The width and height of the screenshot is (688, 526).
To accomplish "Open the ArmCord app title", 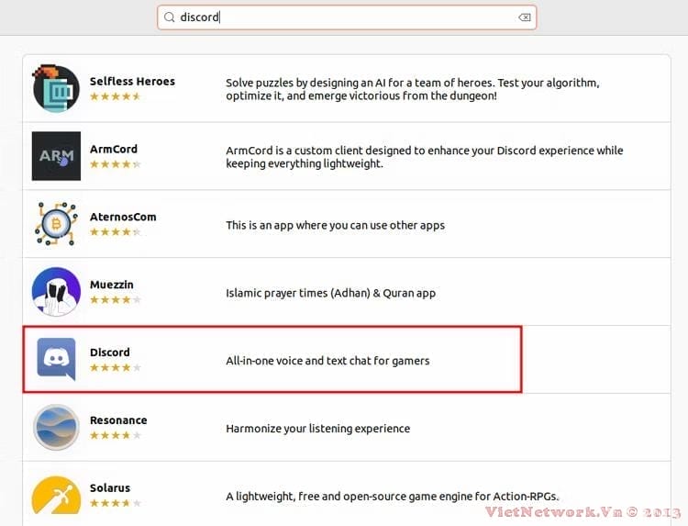I will [114, 149].
